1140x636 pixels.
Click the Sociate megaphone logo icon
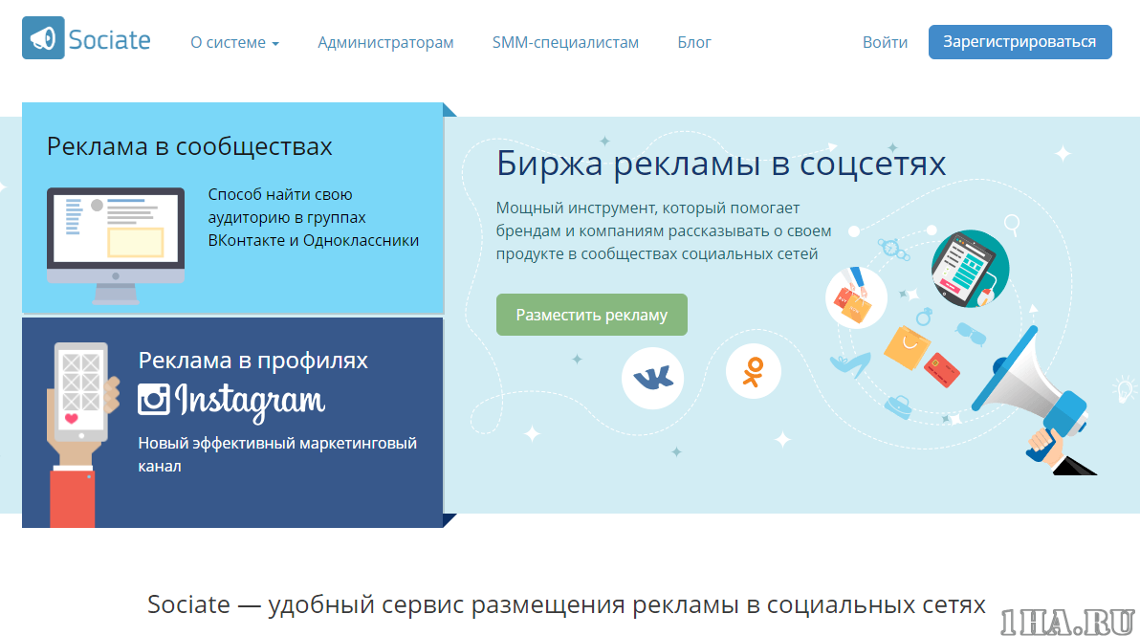[x=43, y=39]
